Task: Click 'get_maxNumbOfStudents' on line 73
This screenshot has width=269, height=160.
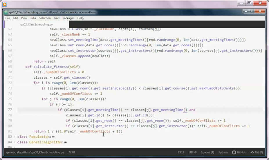Action: [x=212, y=88]
